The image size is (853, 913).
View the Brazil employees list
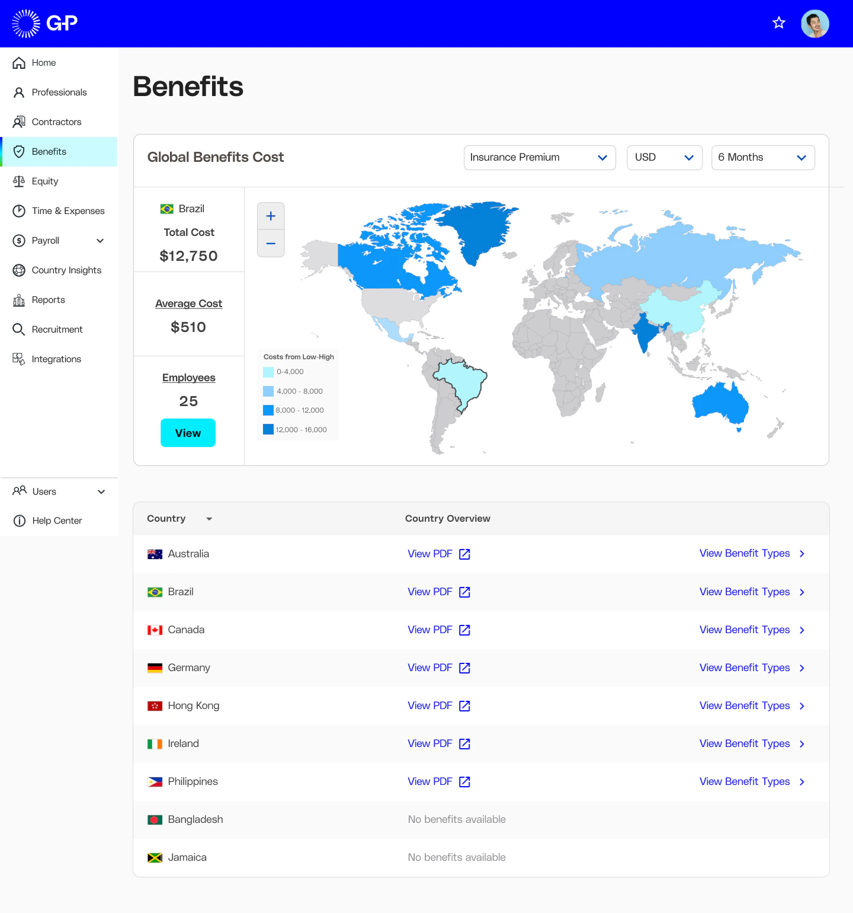[x=188, y=433]
